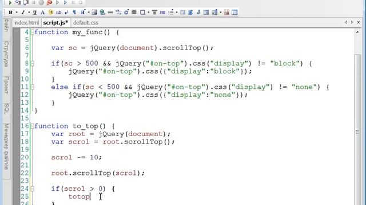Open dropdown arrow next to Italic

(29, 13)
